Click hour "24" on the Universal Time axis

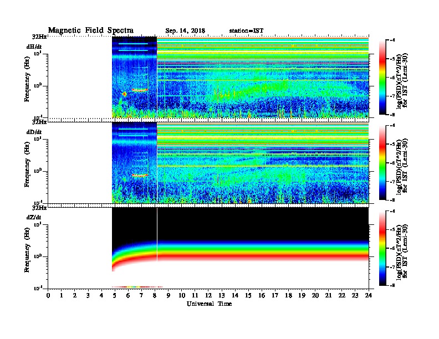[x=369, y=296]
